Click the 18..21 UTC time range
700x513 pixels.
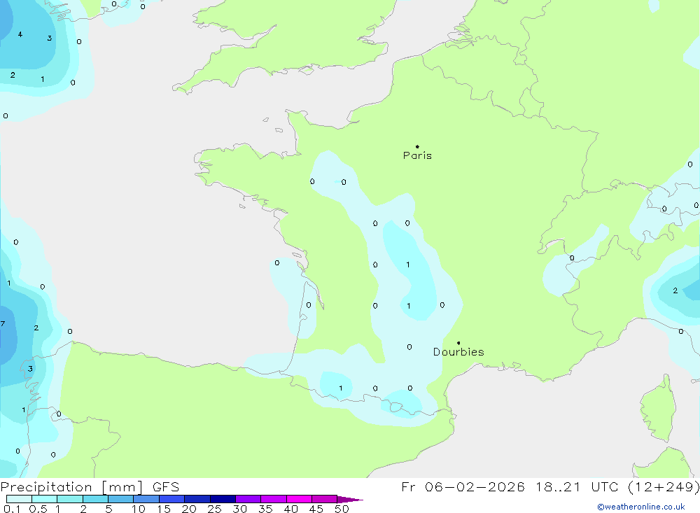click(577, 486)
